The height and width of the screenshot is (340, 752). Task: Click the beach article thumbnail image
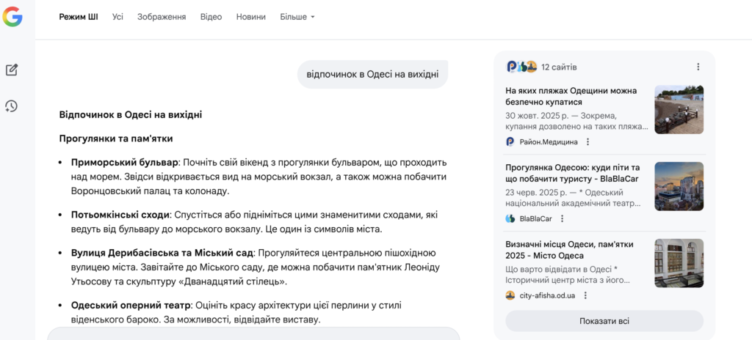[679, 110]
